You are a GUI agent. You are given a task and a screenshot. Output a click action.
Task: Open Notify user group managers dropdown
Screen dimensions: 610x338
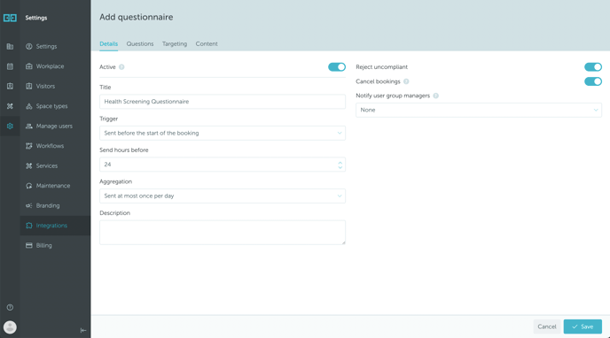479,111
